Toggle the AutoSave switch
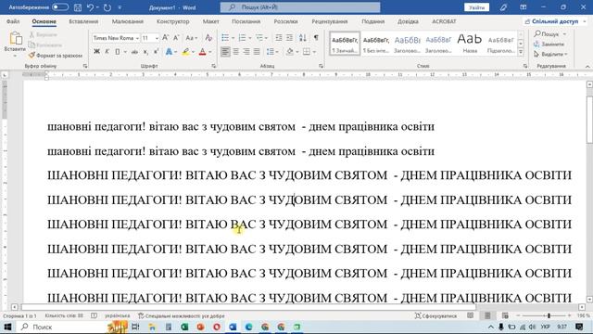 (x=60, y=7)
